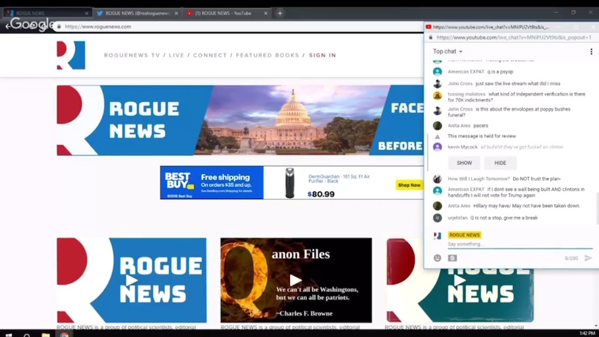Close the Twitter ROGUE NEWS tab

(176, 13)
